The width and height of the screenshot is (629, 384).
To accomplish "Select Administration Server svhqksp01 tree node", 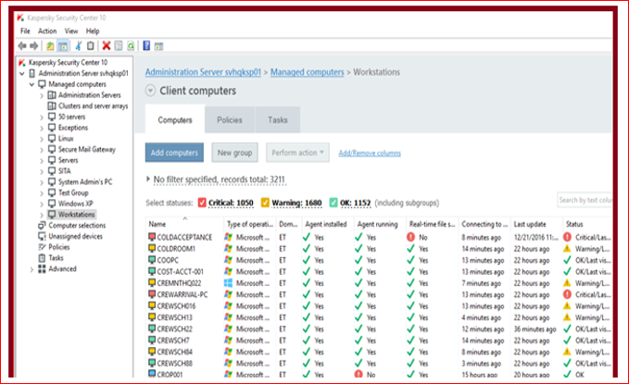I will (83, 73).
